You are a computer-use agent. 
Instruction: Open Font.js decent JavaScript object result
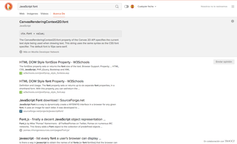62,119
